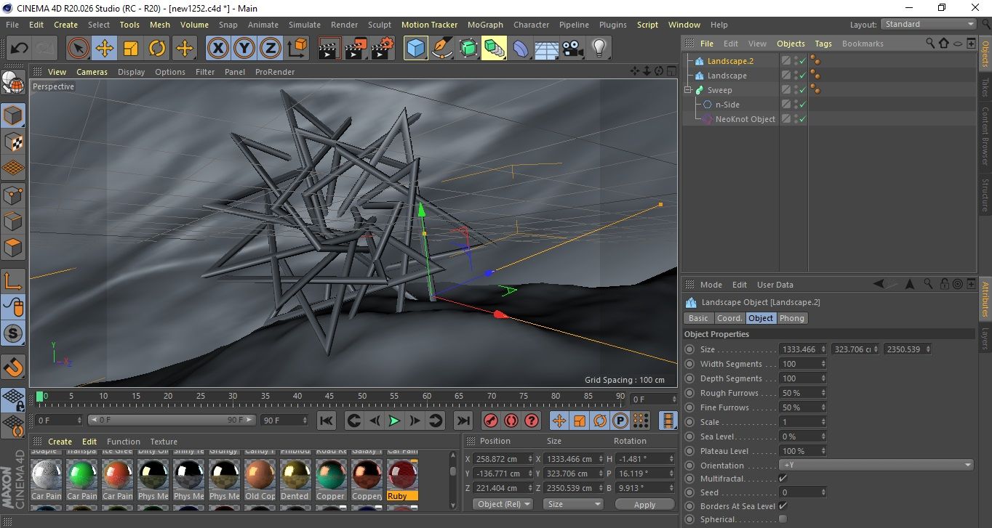Screen dimensions: 992x528
Task: Click Width Segments stepper arrows
Action: click(823, 364)
